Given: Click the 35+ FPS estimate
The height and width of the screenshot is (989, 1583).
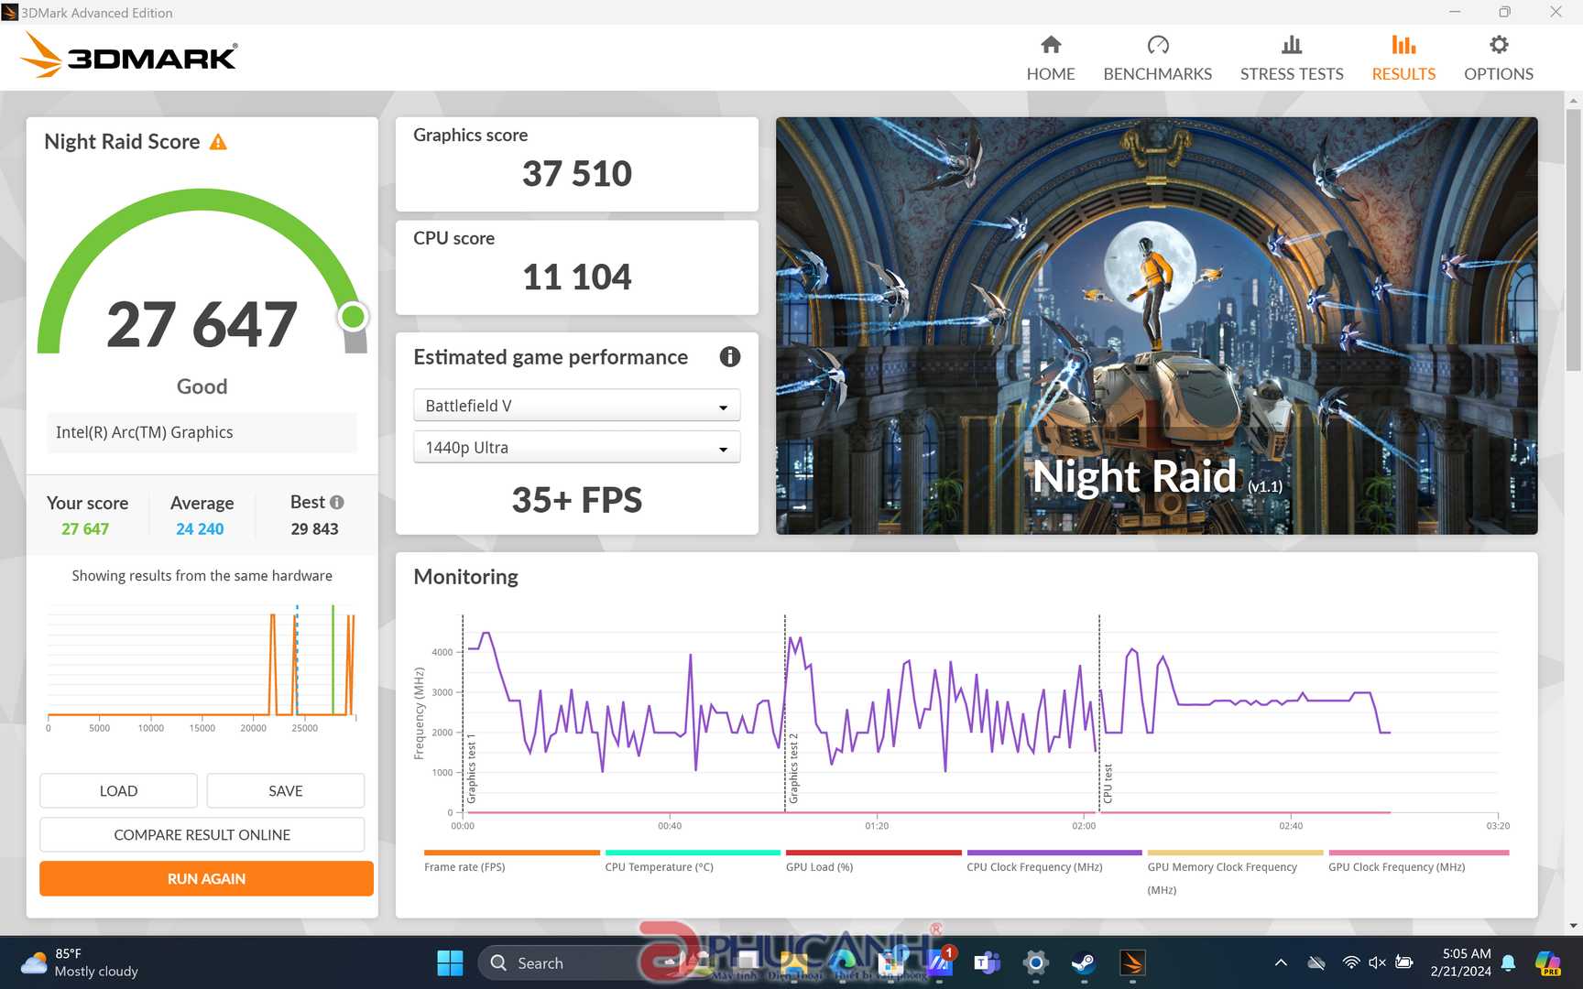Looking at the screenshot, I should pyautogui.click(x=576, y=500).
